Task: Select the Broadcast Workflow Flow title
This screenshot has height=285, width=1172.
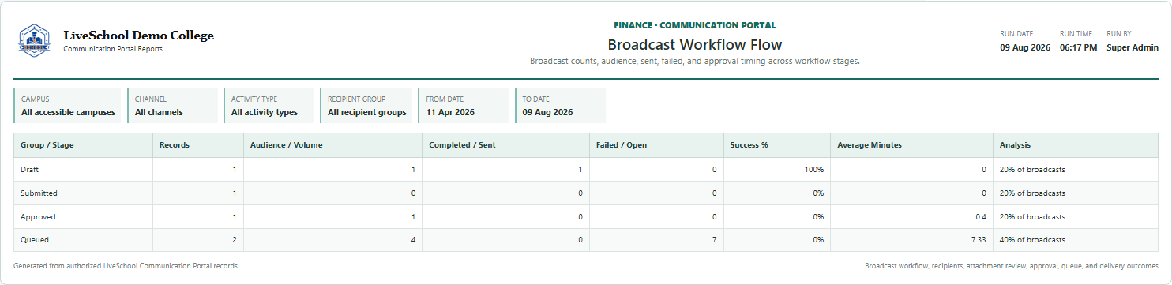Action: pos(695,44)
